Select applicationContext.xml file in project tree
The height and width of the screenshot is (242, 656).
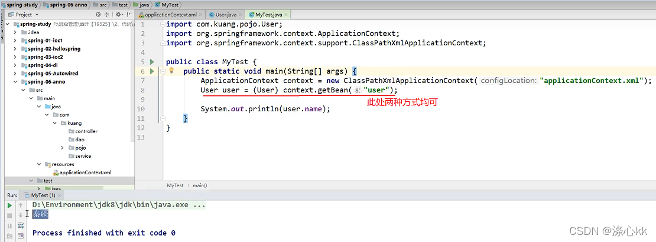point(82,173)
